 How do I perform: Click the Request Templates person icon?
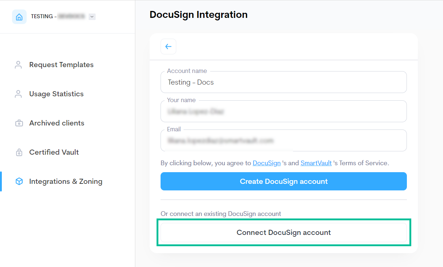(x=19, y=65)
